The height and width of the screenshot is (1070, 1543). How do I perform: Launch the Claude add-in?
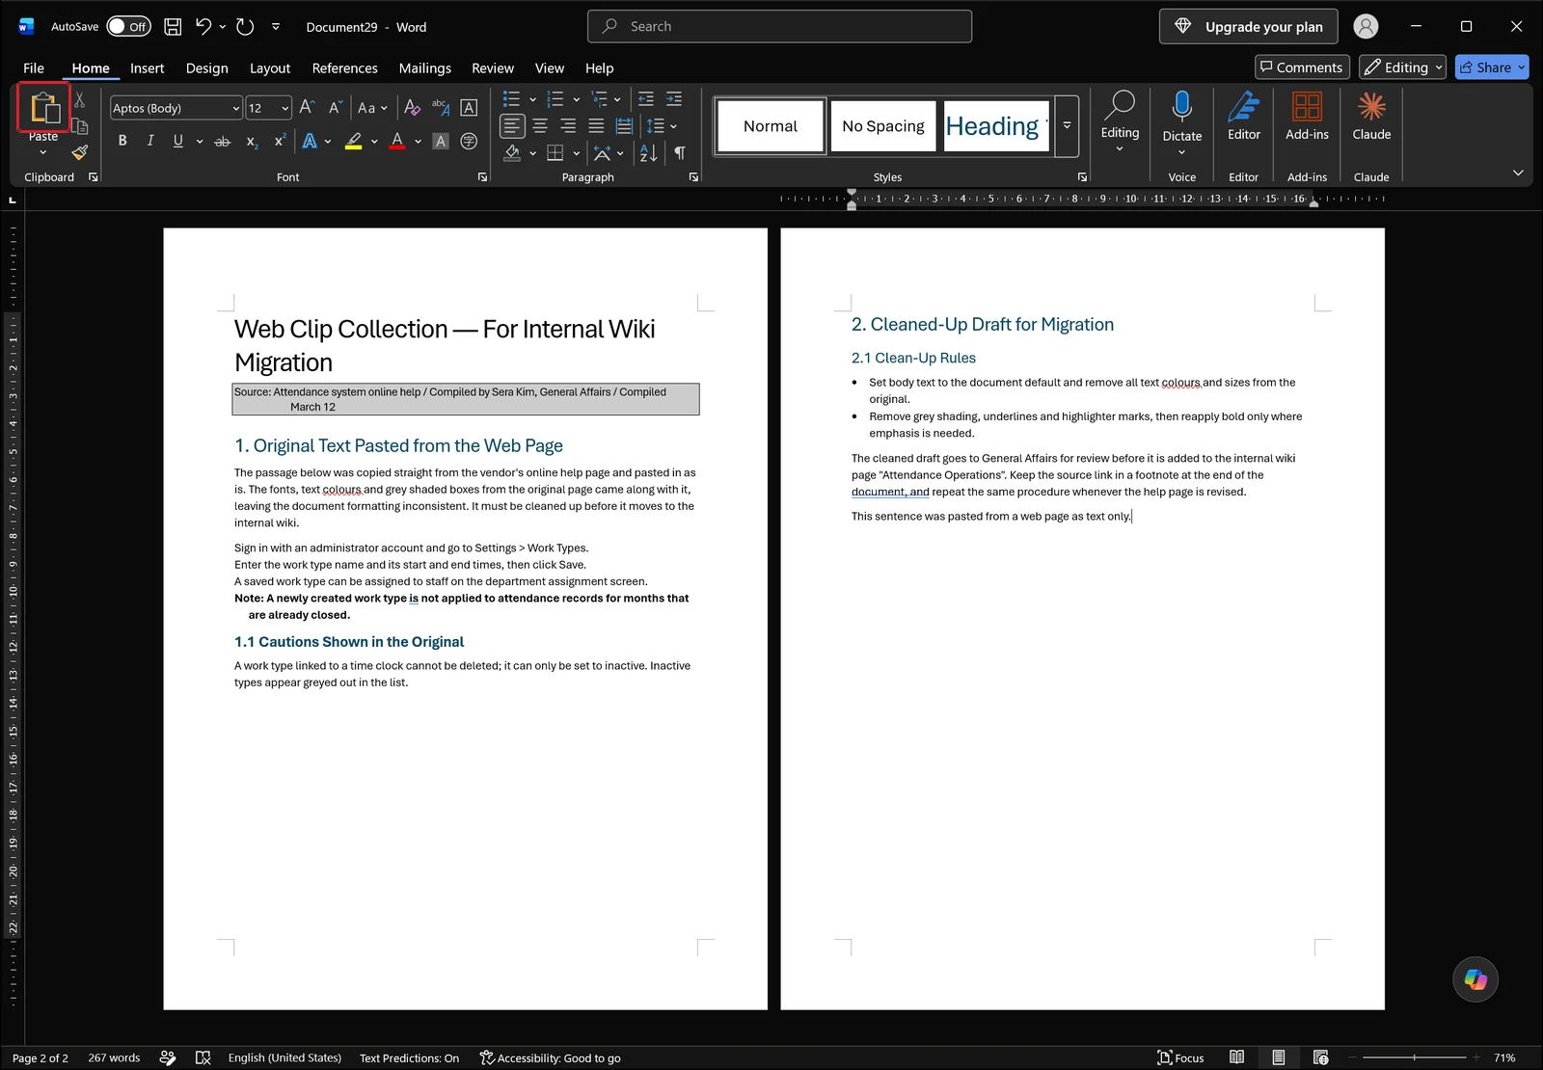[x=1371, y=117]
